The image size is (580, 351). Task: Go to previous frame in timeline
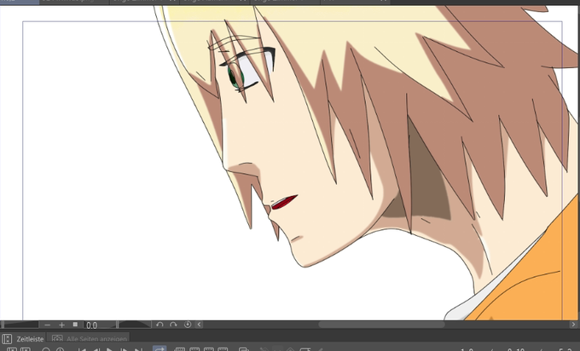click(96, 349)
